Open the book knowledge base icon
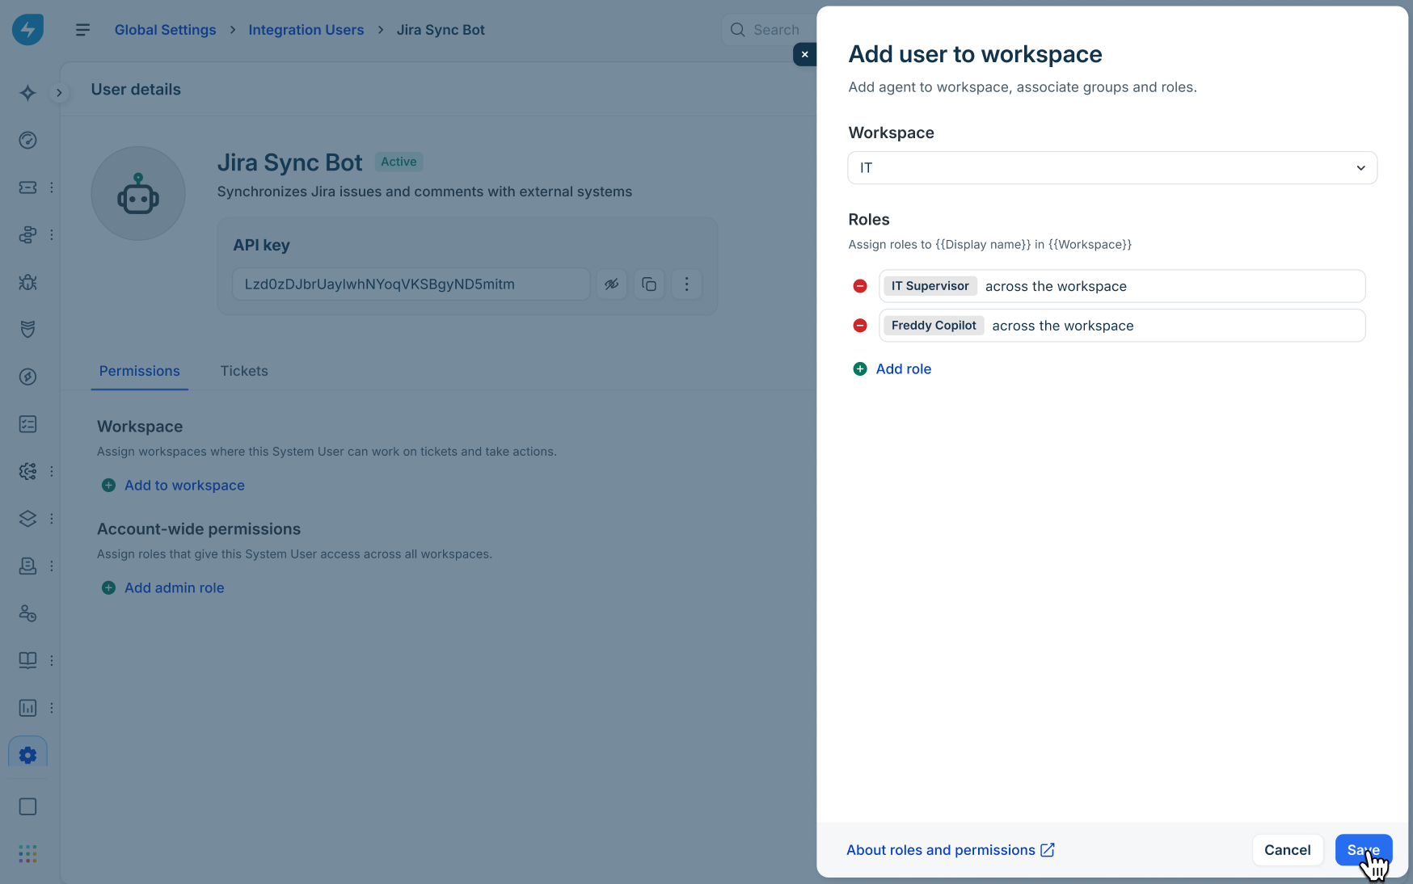Screen dimensions: 1413x884 [x=27, y=660]
